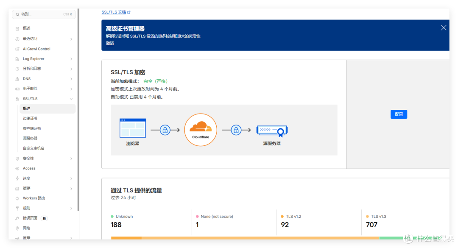Screen dimensions: 458x248
Task: Click the 源服务器 certificate server icon
Action: click(272, 131)
